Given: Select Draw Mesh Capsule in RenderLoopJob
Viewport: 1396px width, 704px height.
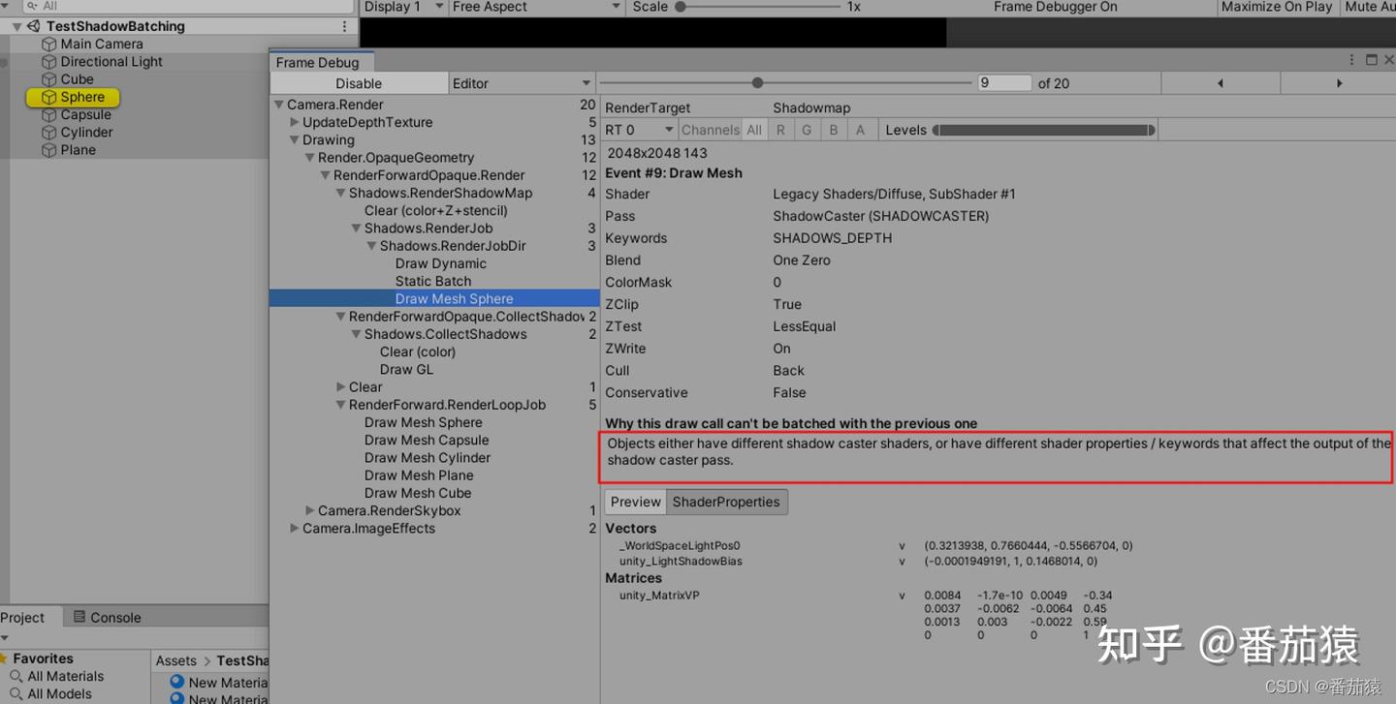Looking at the screenshot, I should click(427, 440).
